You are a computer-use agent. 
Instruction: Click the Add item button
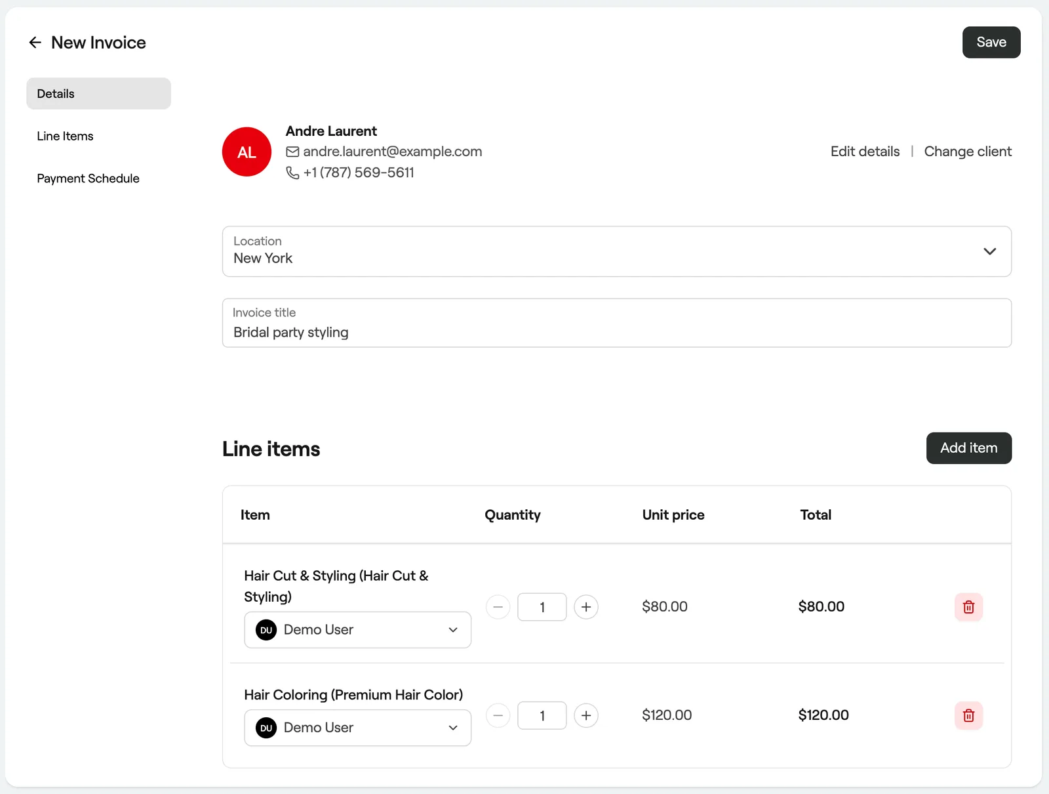[969, 448]
